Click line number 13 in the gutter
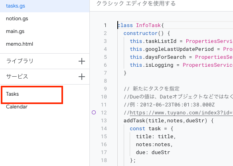 (x=104, y=121)
